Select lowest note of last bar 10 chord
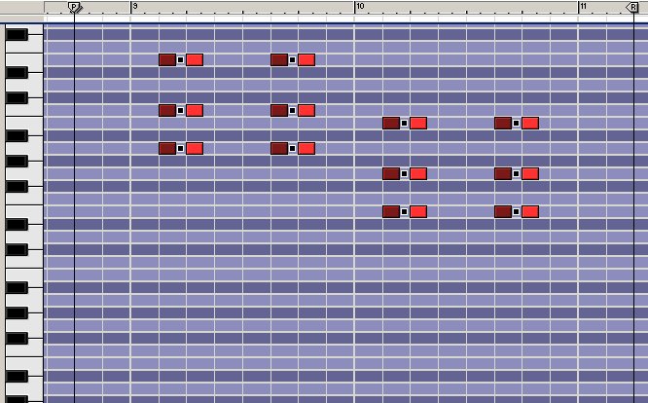 pos(503,211)
